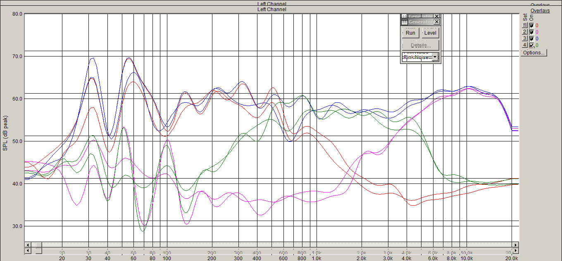Click the 1.0k frequency axis label
562x261 pixels.
[x=317, y=258]
